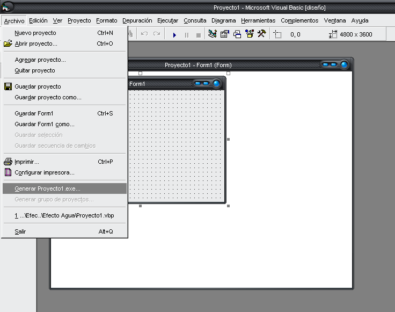Viewport: 395px width, 312px height.
Task: Click Form1's right-middle sizing handle
Action: coord(228,140)
